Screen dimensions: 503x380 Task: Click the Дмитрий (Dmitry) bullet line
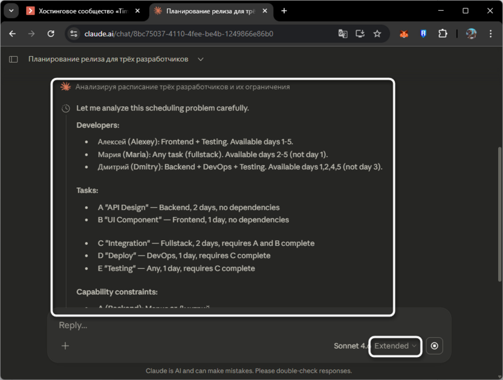tap(240, 167)
